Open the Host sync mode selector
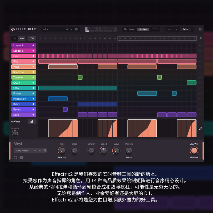 (22, 38)
